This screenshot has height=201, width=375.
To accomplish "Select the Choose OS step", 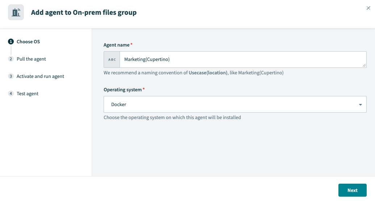I will click(x=28, y=42).
